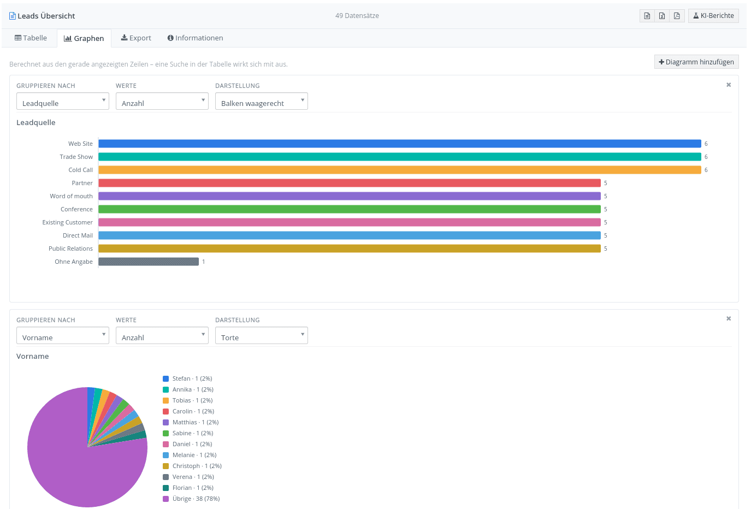Click legend entry "Florian · 1 (2%)"
The width and height of the screenshot is (751, 509).
pyautogui.click(x=188, y=488)
